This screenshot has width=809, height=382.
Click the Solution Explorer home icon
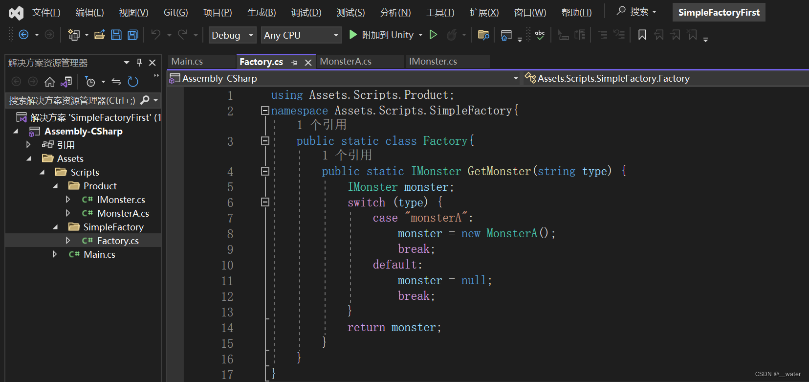point(50,82)
